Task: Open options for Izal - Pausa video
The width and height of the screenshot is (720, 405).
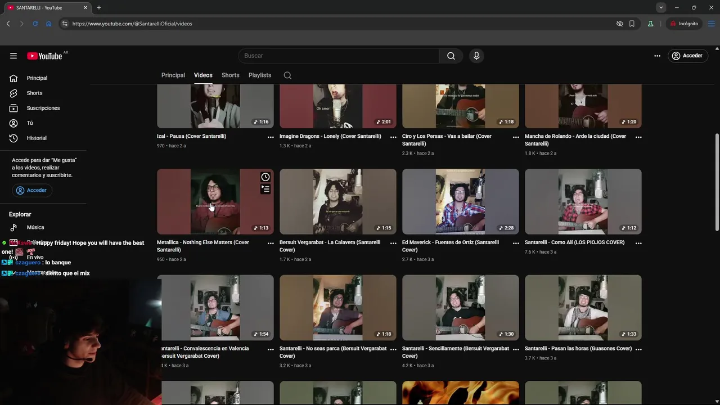Action: click(x=271, y=137)
